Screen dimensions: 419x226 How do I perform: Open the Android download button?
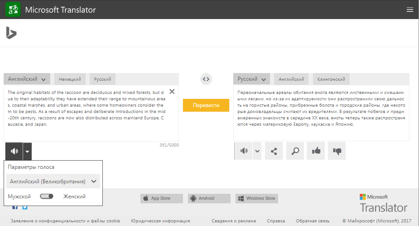coord(209,198)
